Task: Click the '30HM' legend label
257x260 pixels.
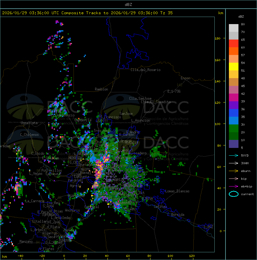Action: pyautogui.click(x=245, y=163)
